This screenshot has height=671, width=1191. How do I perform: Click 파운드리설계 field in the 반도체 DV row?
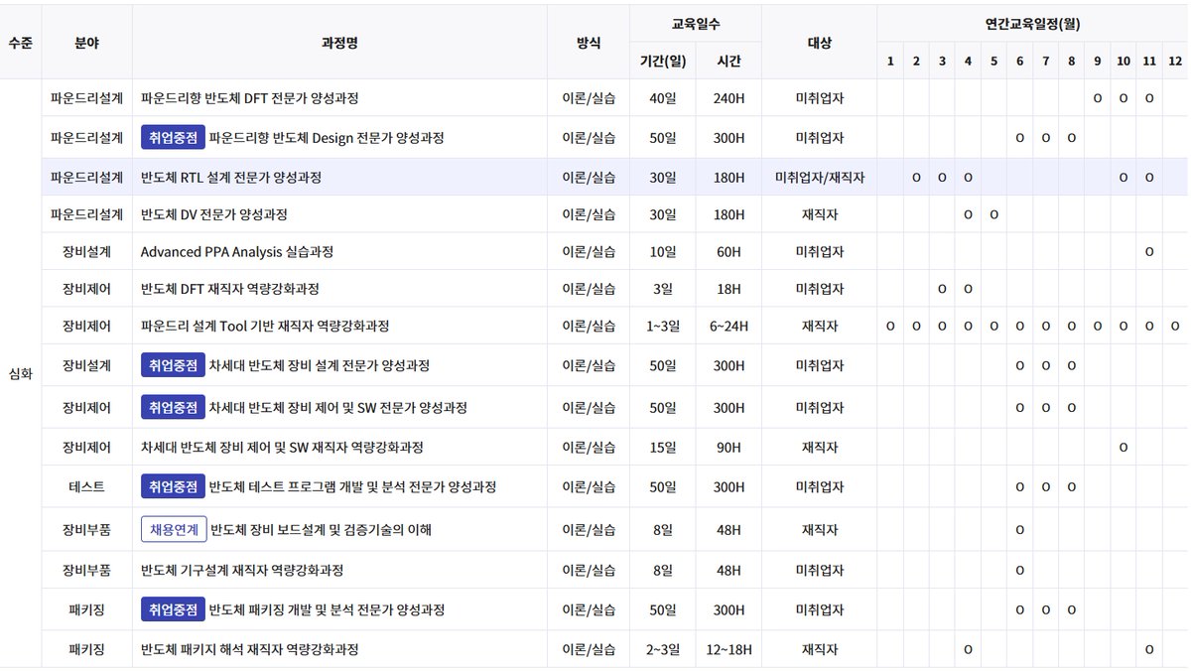tap(87, 214)
